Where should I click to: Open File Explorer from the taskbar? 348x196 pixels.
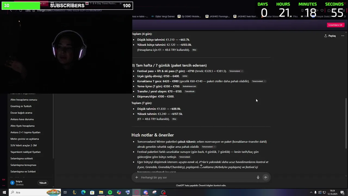101,192
